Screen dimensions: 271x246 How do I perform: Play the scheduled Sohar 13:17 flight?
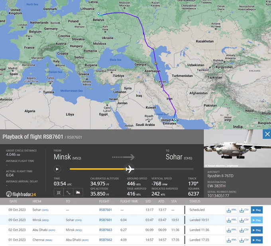(257, 210)
